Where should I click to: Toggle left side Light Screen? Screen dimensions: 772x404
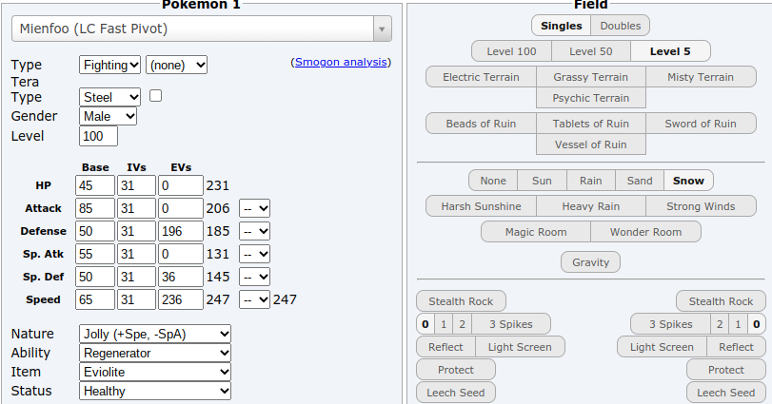tap(520, 347)
